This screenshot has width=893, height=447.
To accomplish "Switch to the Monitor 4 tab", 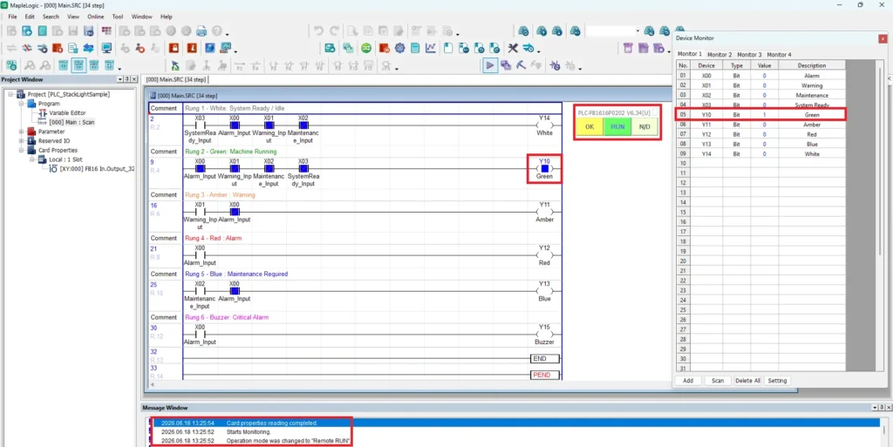I will pos(779,55).
